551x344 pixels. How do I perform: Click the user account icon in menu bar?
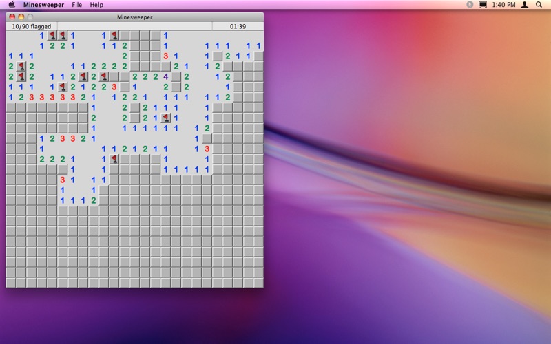(525, 5)
